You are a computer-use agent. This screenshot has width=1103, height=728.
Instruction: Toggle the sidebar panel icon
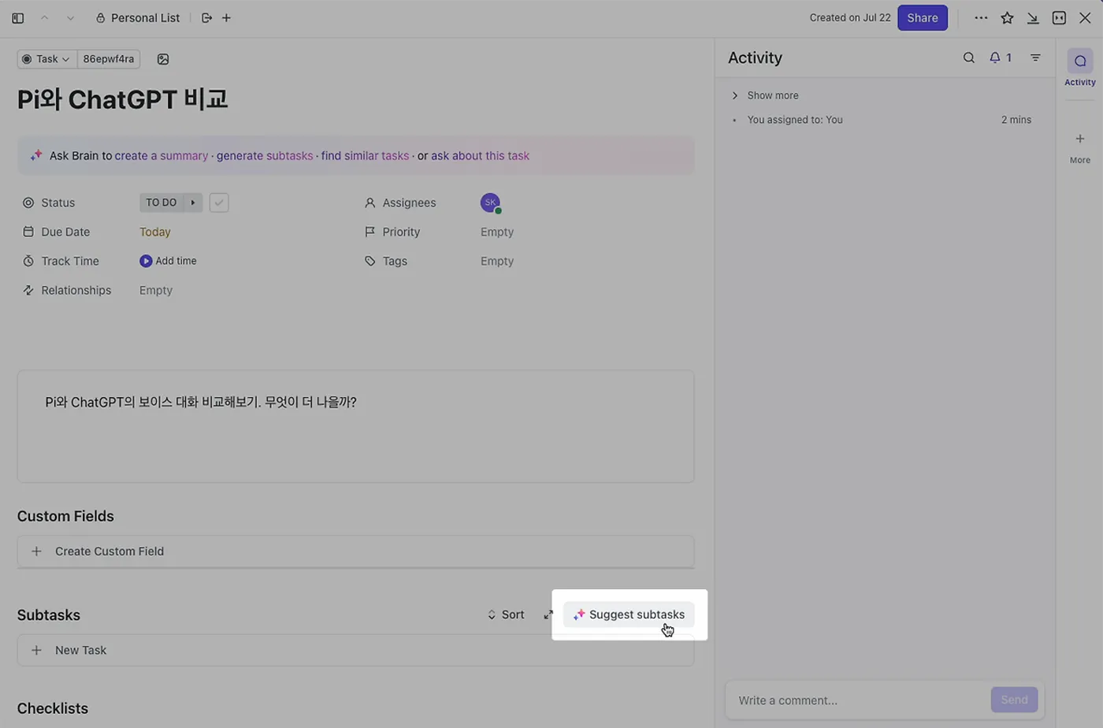pyautogui.click(x=17, y=17)
